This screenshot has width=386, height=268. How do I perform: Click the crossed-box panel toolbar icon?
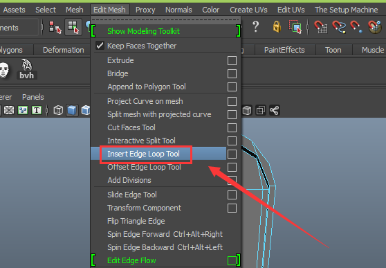coord(9,110)
